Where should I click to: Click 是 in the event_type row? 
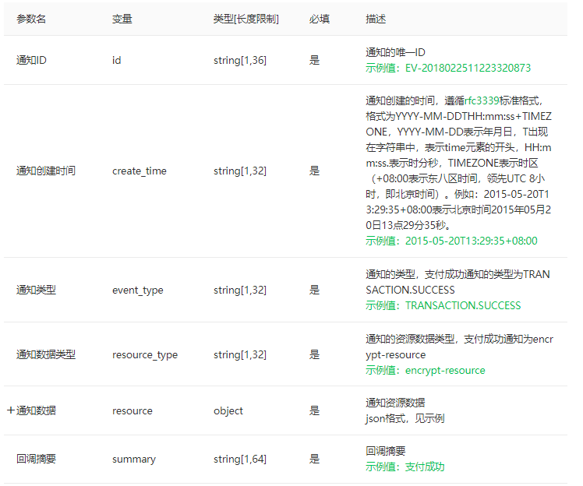314,290
